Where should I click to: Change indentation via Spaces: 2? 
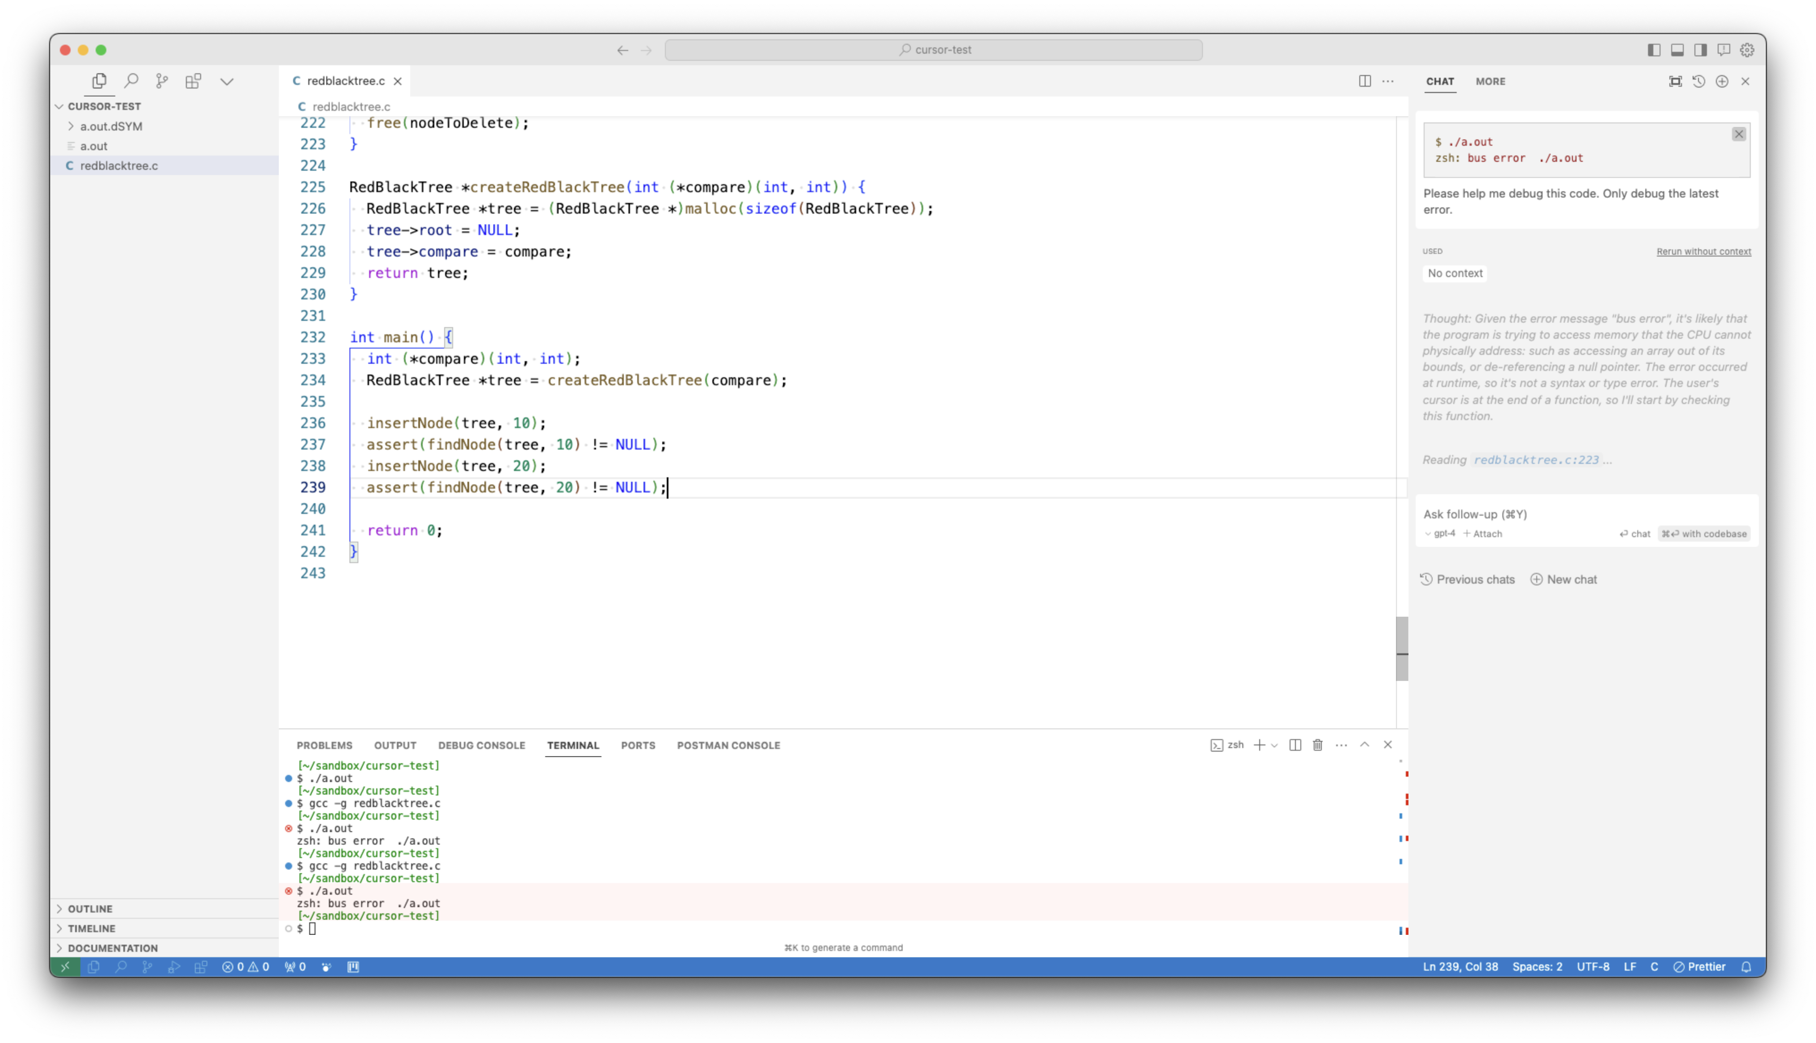(x=1537, y=967)
